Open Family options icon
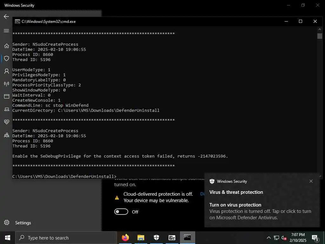Screen dimensions: 325x244 tap(7, 135)
